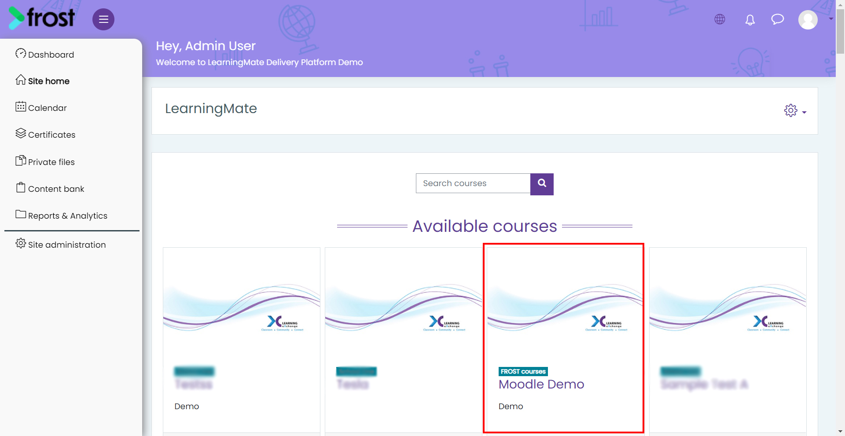
Task: Expand the user menu arrow beside avatar
Action: click(x=830, y=19)
